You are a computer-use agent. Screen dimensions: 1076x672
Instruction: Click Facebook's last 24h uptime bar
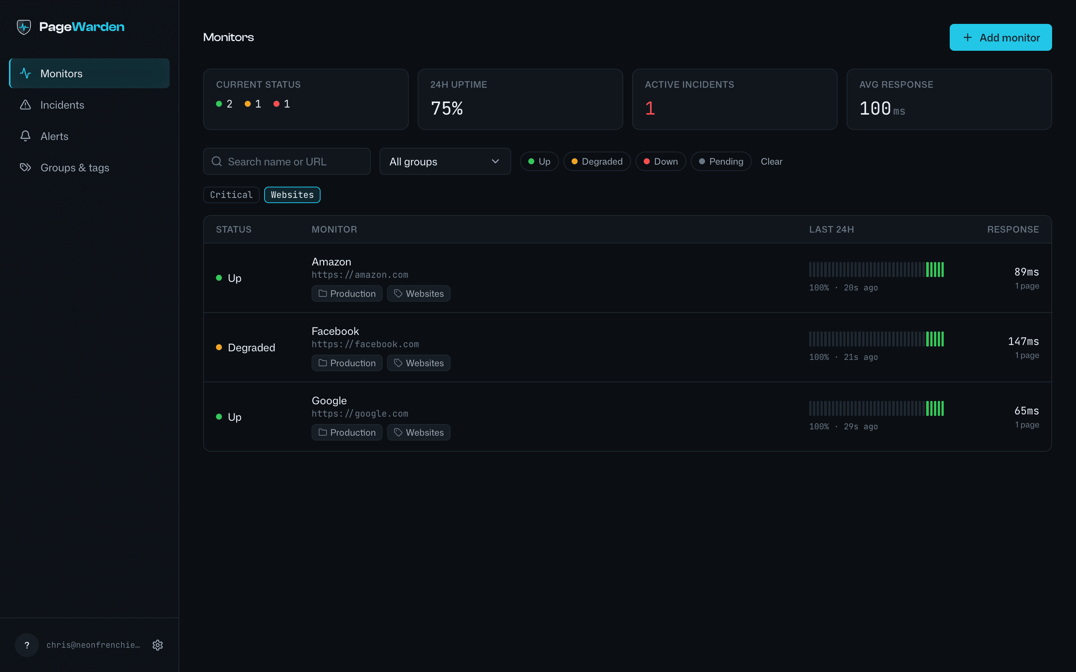(x=876, y=339)
